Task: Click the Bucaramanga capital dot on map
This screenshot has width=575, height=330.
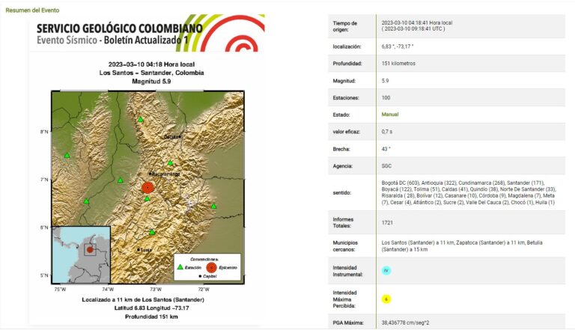Action: [150, 174]
